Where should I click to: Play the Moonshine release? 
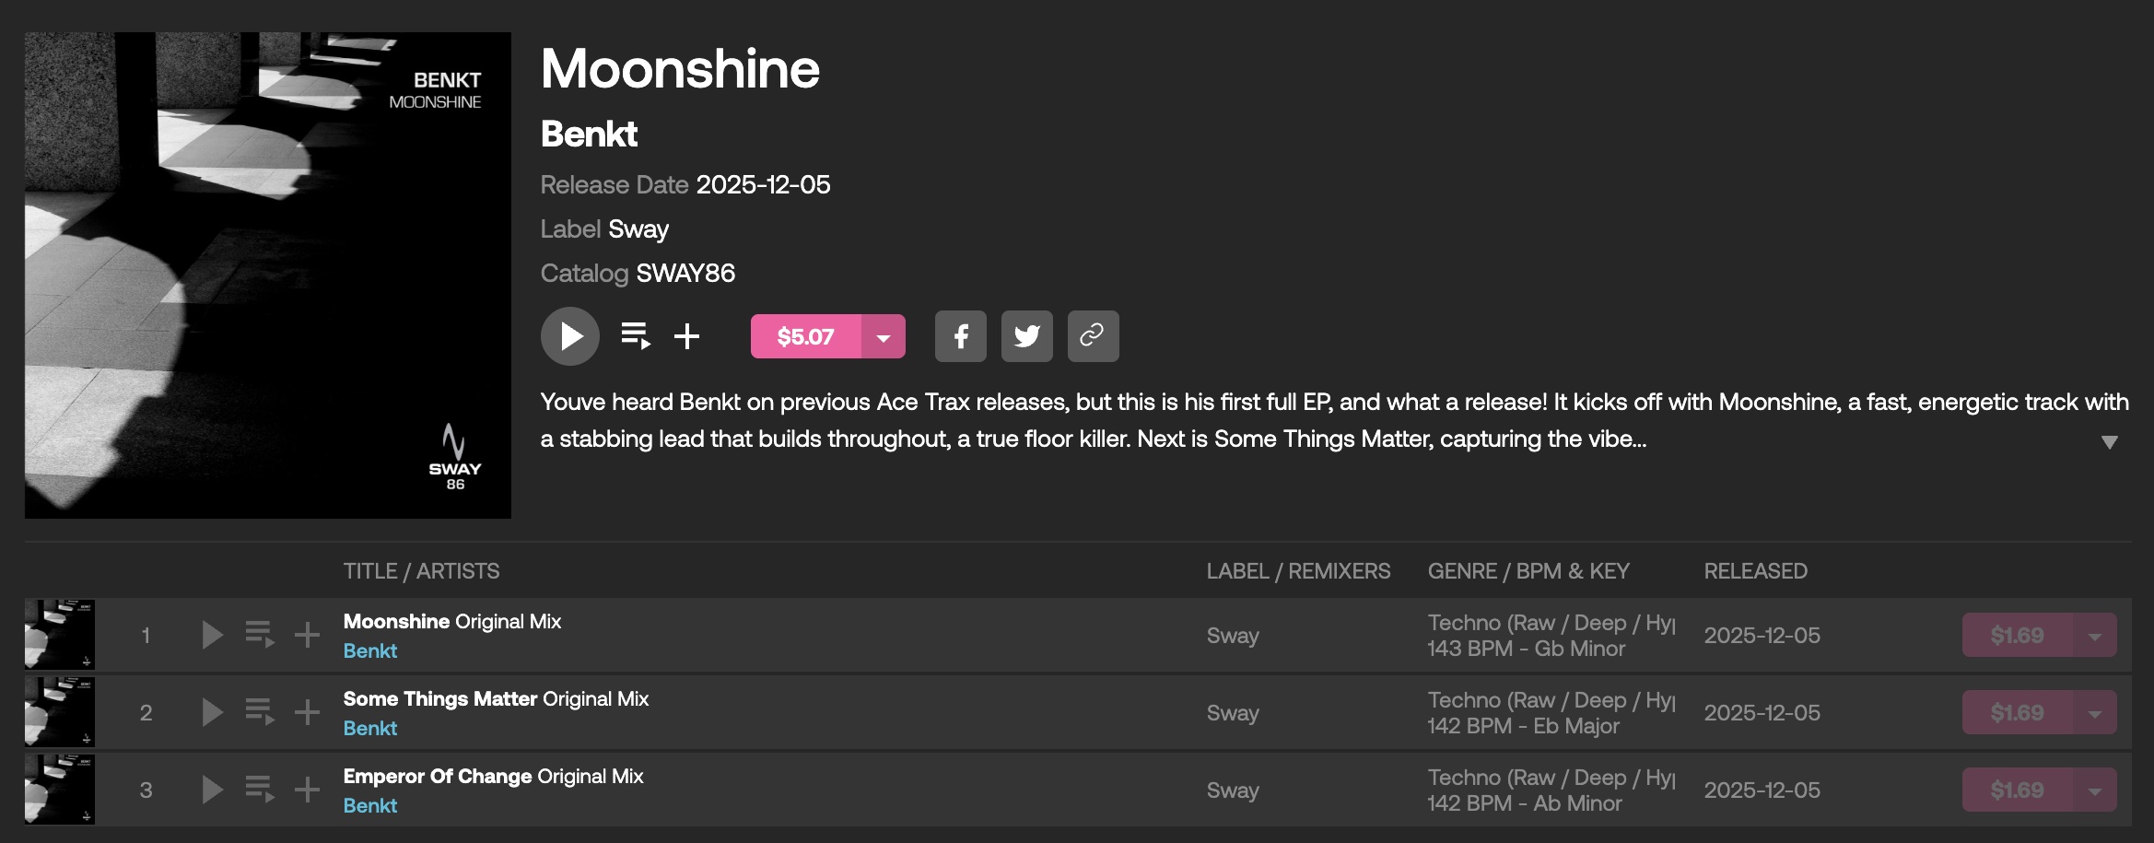pyautogui.click(x=569, y=336)
